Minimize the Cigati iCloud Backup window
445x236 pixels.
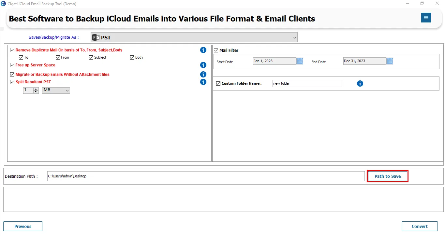click(x=408, y=4)
